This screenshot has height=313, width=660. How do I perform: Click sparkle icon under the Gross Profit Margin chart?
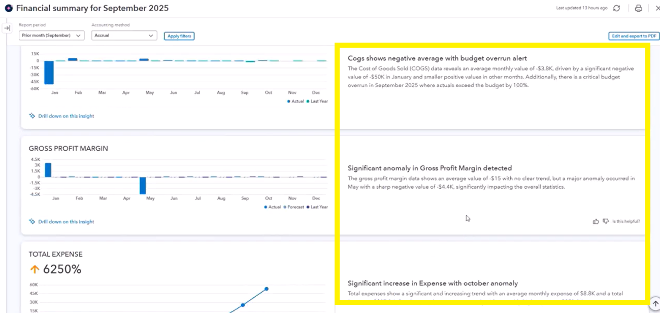pyautogui.click(x=32, y=222)
